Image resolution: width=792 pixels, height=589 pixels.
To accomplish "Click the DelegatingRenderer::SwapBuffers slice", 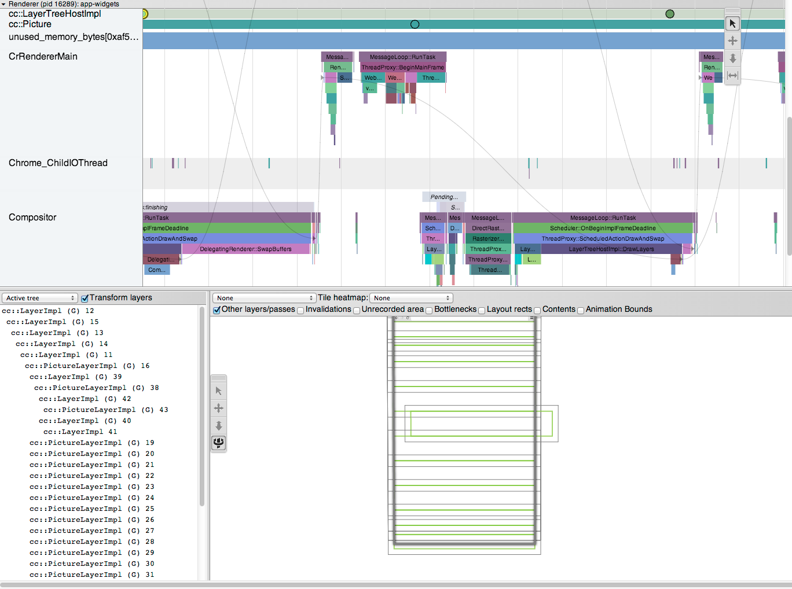I will point(245,249).
